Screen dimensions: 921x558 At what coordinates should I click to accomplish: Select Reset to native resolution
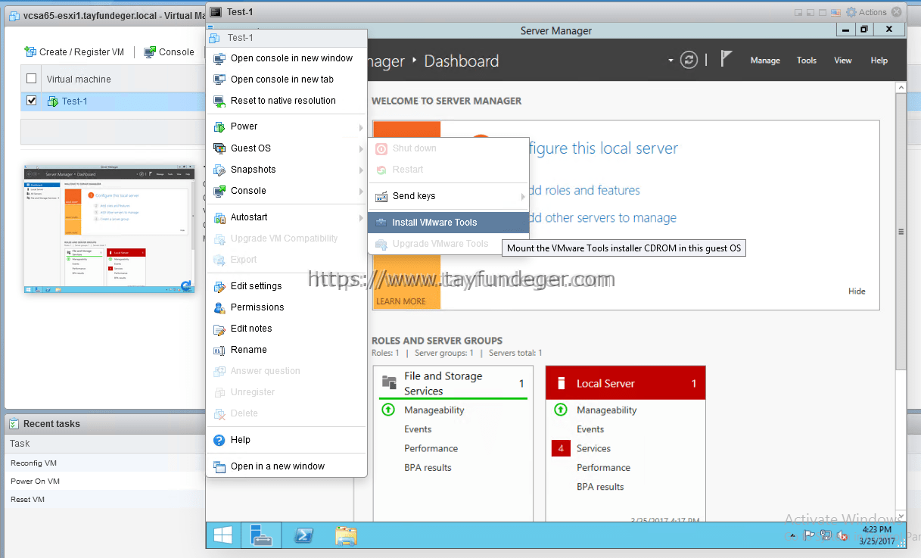click(x=287, y=101)
